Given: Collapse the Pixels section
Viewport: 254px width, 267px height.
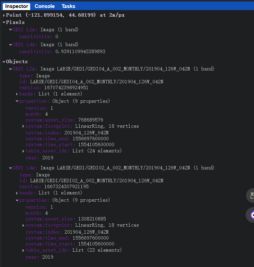Looking at the screenshot, I should click(4, 22).
